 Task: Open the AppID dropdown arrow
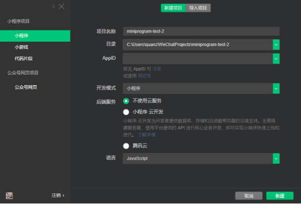[x=276, y=59]
